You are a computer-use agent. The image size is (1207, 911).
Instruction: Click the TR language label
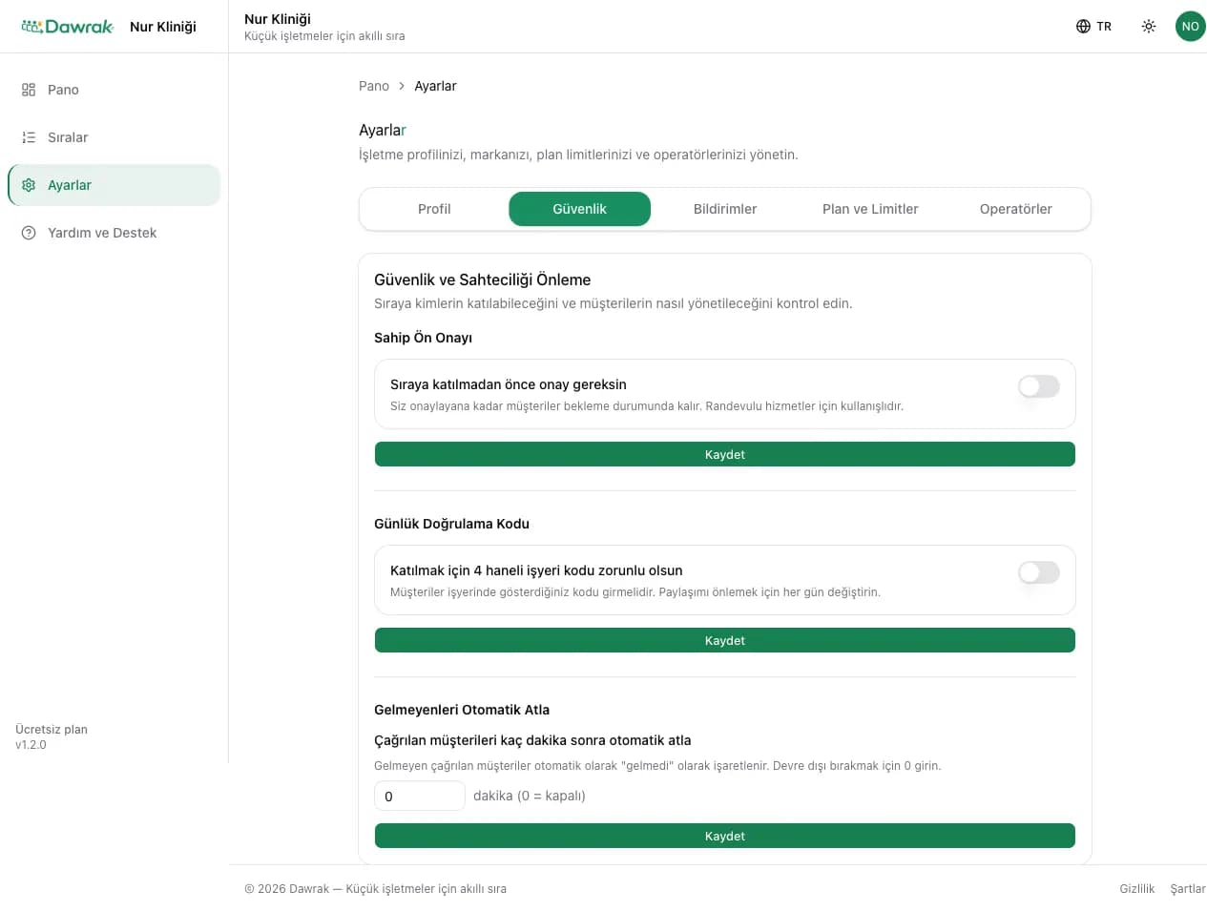(x=1104, y=27)
